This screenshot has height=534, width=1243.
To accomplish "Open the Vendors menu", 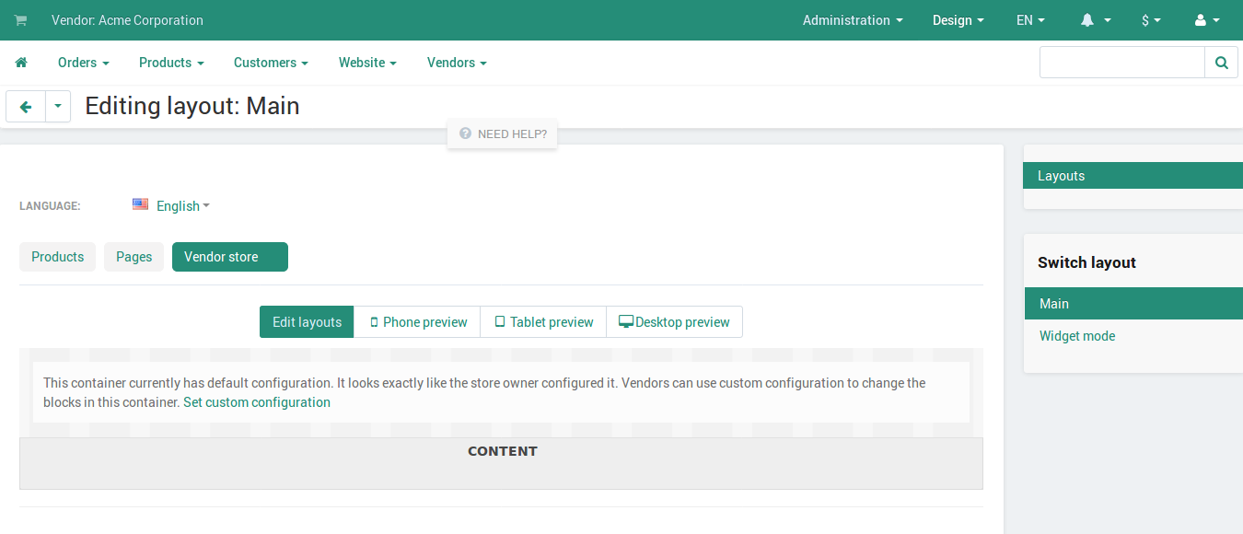I will pos(457,63).
